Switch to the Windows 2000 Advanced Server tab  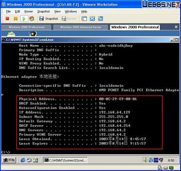(x=81, y=27)
